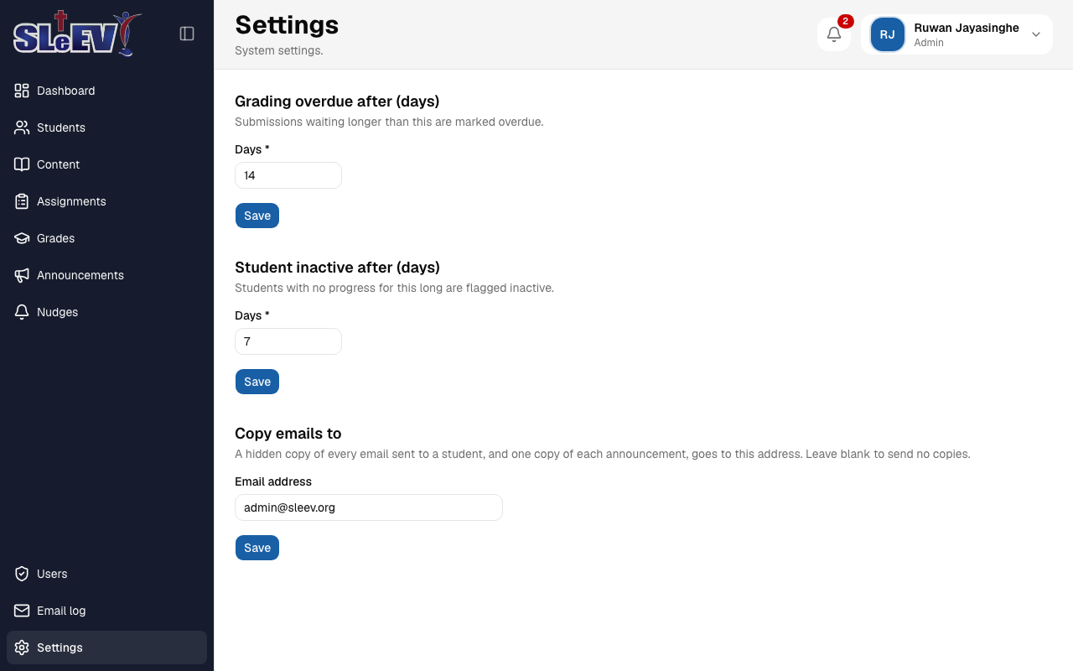The width and height of the screenshot is (1073, 671).
Task: Open Users in sidebar
Action: [x=106, y=574]
